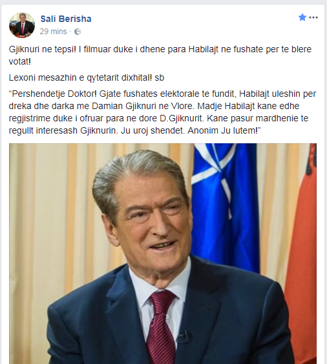Screen dimensions: 327x364
Task: Click the quoted "Pershendetje Doktor!" greeting
Action: (x=52, y=94)
